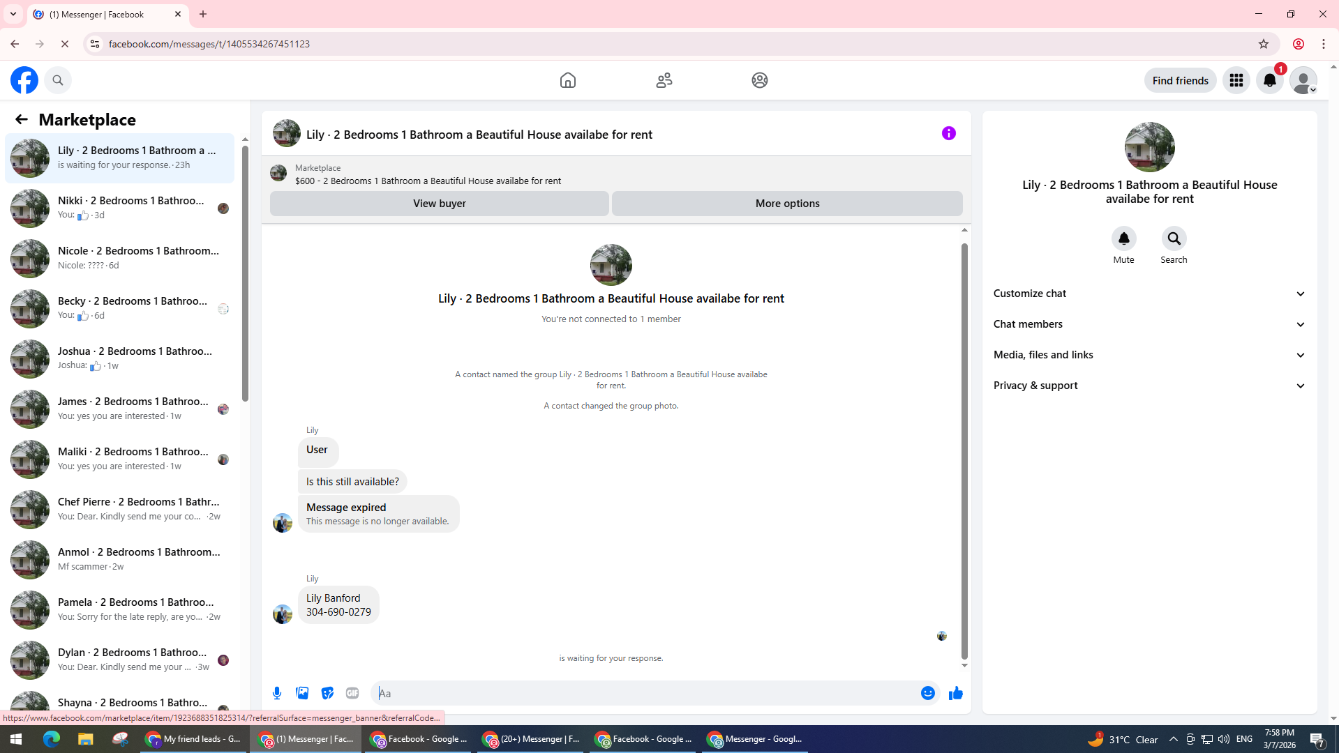Open Chrome profile icon
Screen dimensions: 1339x753
[x=1299, y=44]
